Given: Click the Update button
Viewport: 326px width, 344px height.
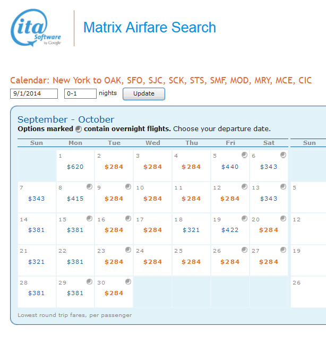Looking at the screenshot, I should [144, 94].
